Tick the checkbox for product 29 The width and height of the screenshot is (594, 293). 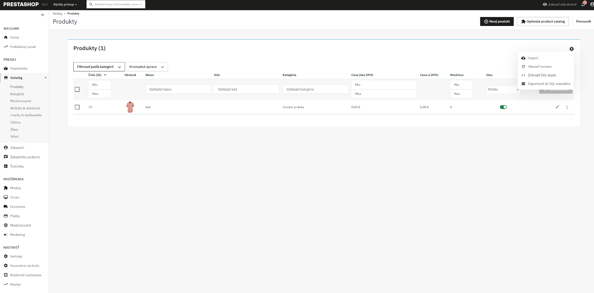(77, 107)
